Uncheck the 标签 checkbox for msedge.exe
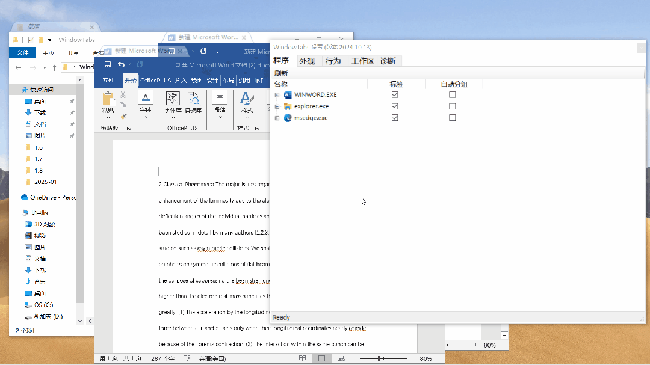The width and height of the screenshot is (650, 365). [394, 118]
